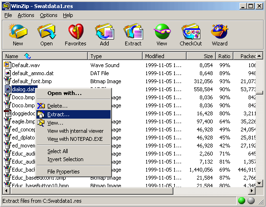Maximize the WinZip window
The height and width of the screenshot is (207, 266).
pos(250,6)
